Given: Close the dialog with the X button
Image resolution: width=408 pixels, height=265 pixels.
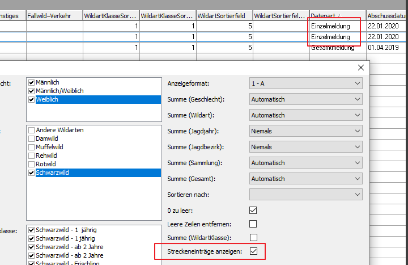Looking at the screenshot, I should pyautogui.click(x=360, y=68).
